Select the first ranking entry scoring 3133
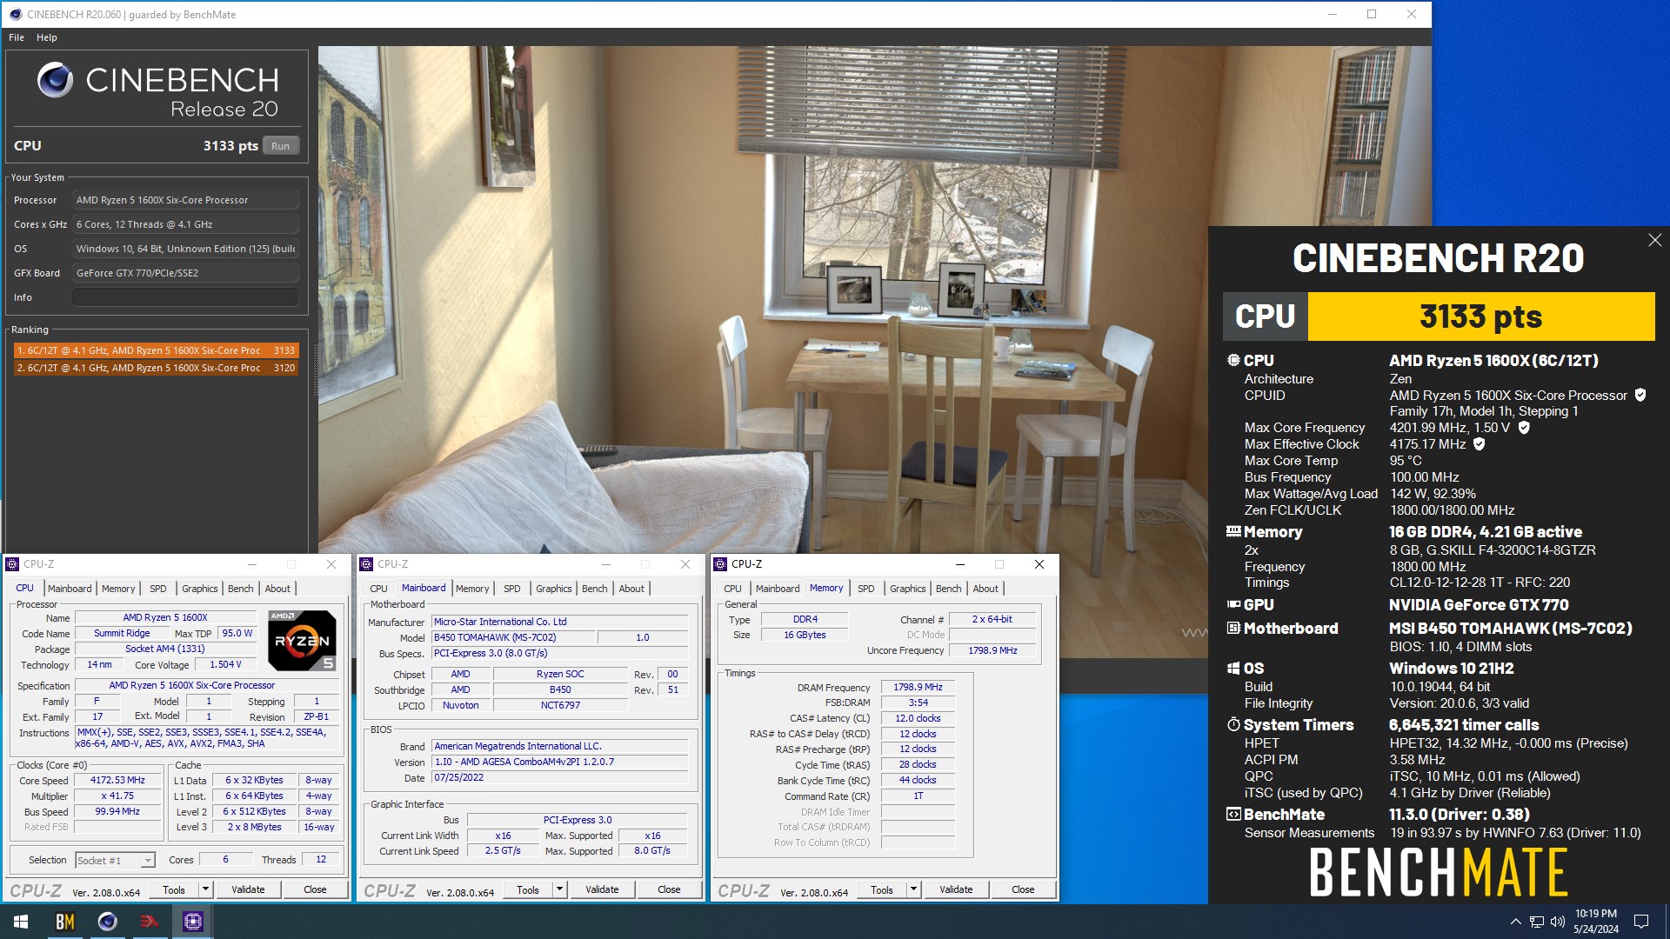 [x=157, y=350]
